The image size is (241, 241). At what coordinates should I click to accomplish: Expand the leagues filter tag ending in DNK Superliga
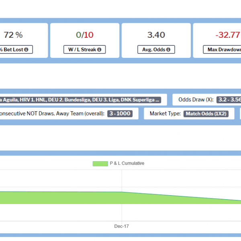click(x=80, y=100)
